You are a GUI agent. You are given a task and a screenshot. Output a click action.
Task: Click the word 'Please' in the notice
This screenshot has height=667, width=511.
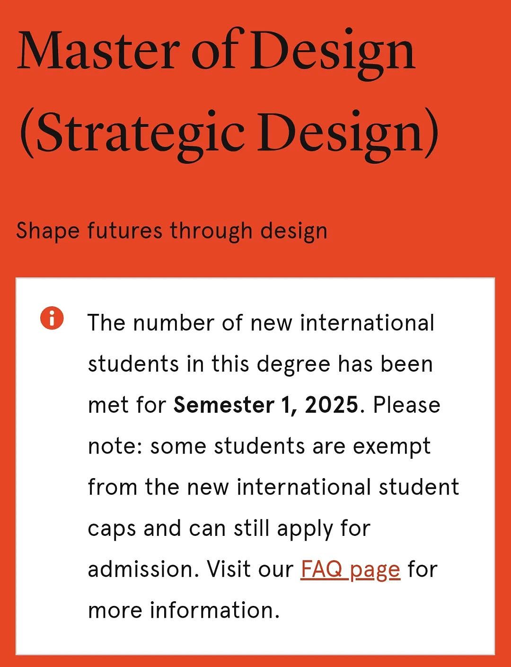coord(406,405)
